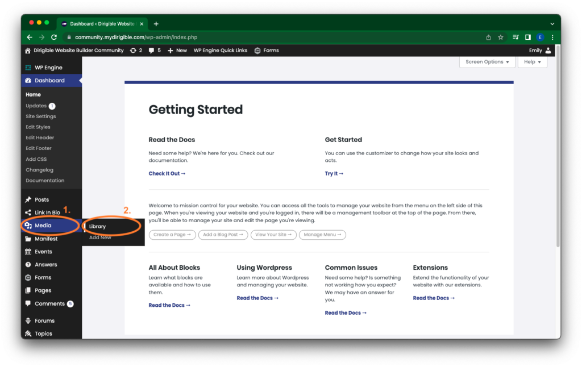Screen dimensions: 582x367
Task: Open the Events calendar icon
Action: [x=27, y=251]
